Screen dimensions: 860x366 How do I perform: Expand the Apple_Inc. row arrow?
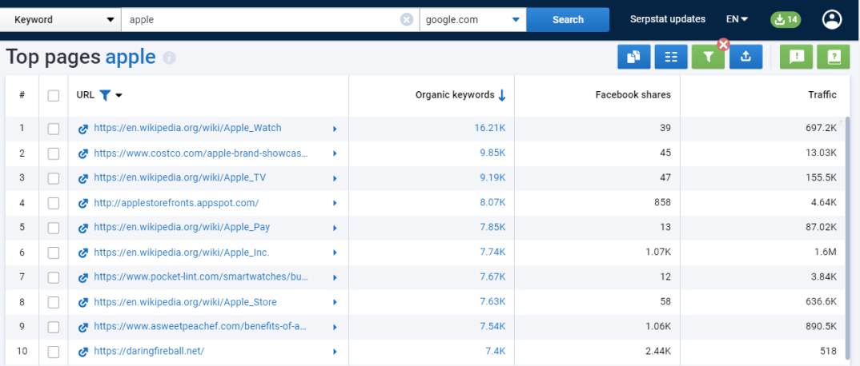pos(335,253)
